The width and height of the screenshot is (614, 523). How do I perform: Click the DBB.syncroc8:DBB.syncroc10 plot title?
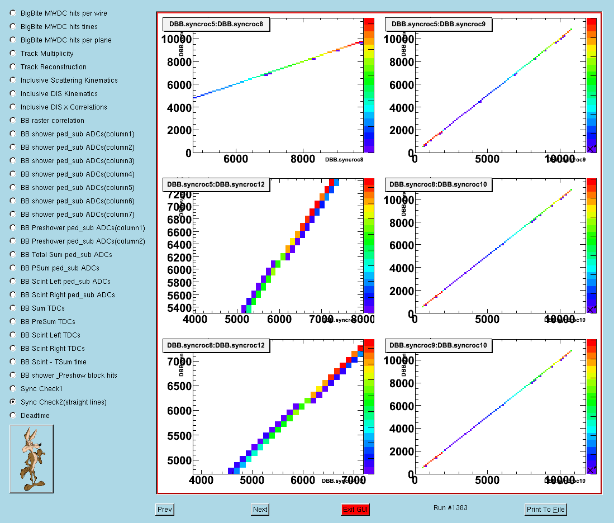click(439, 184)
